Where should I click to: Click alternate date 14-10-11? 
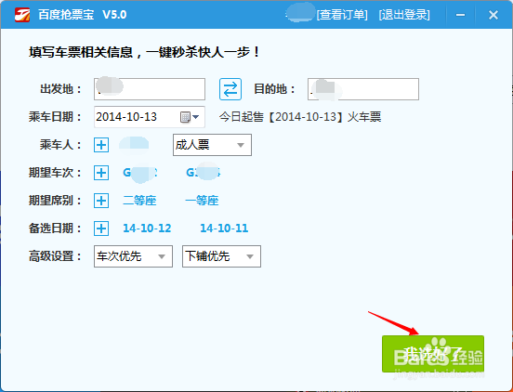[x=224, y=228]
